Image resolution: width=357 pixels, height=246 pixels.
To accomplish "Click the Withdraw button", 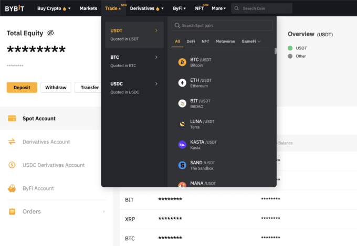I will pyautogui.click(x=56, y=88).
